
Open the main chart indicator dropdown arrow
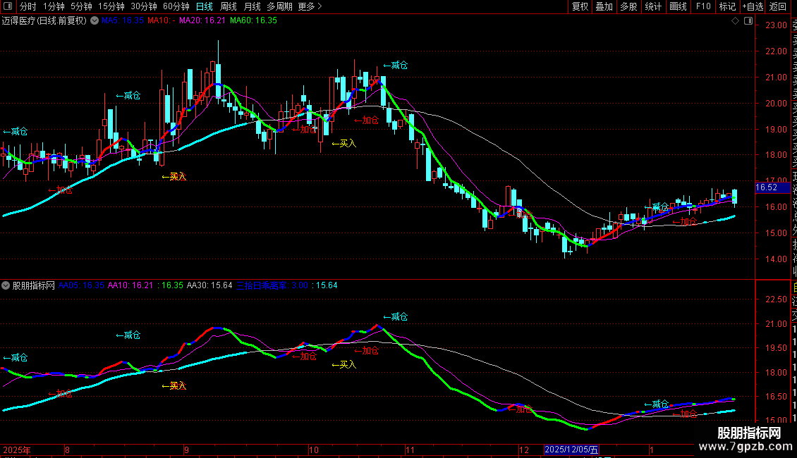(95, 20)
